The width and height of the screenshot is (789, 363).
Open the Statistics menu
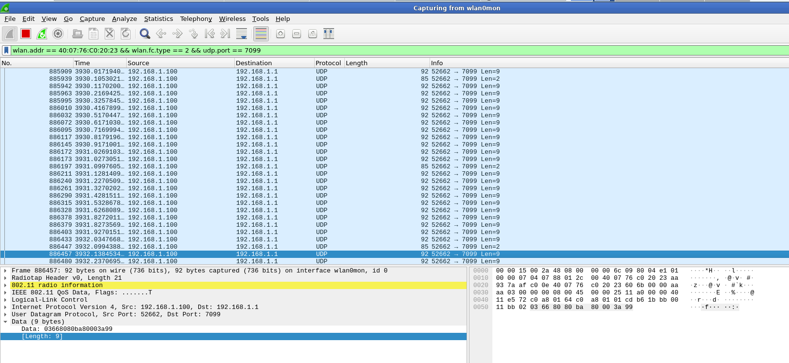[x=158, y=18]
